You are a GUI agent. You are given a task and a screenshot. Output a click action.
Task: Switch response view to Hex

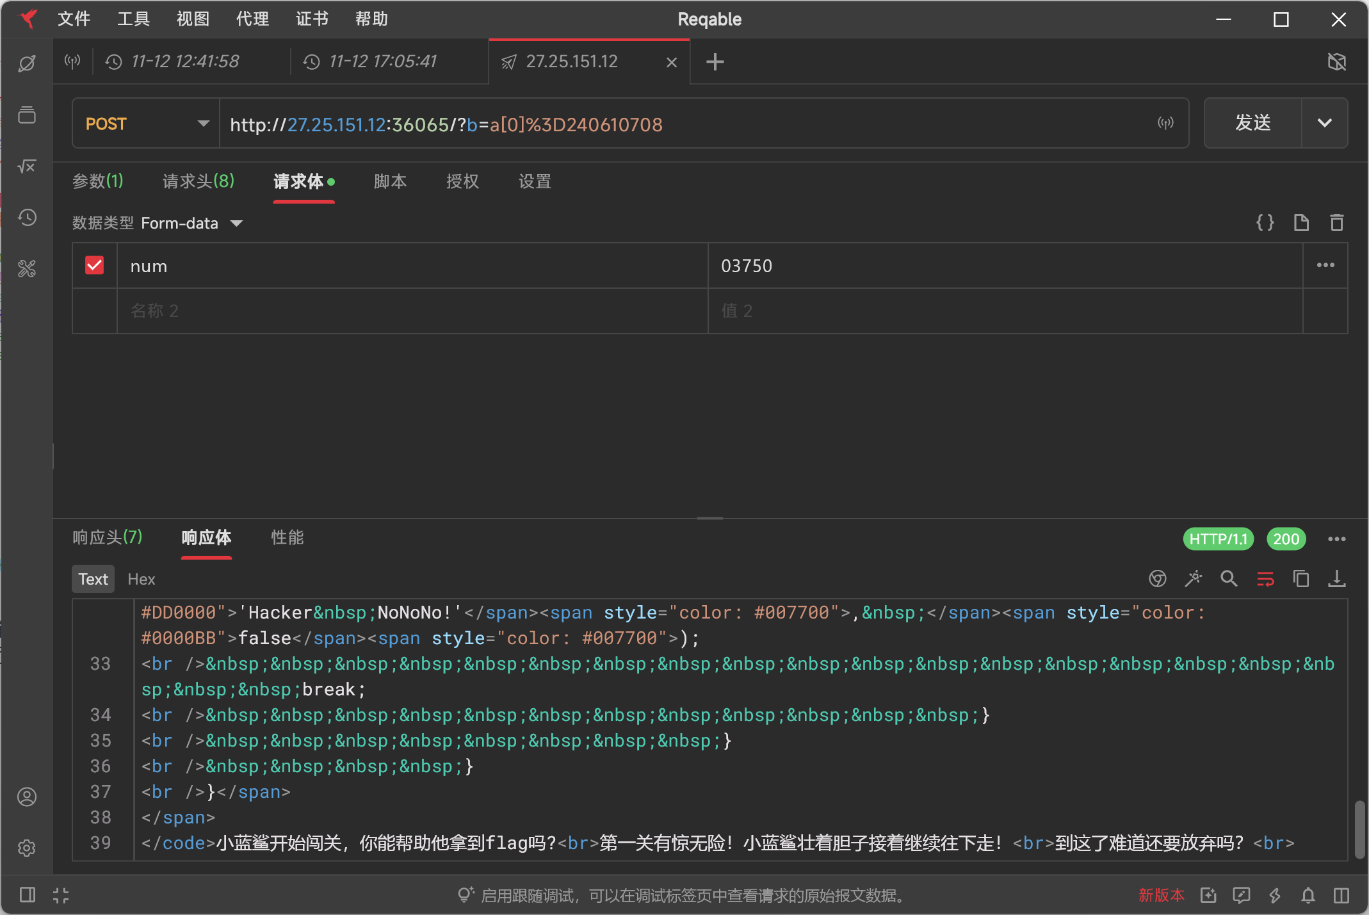click(141, 579)
